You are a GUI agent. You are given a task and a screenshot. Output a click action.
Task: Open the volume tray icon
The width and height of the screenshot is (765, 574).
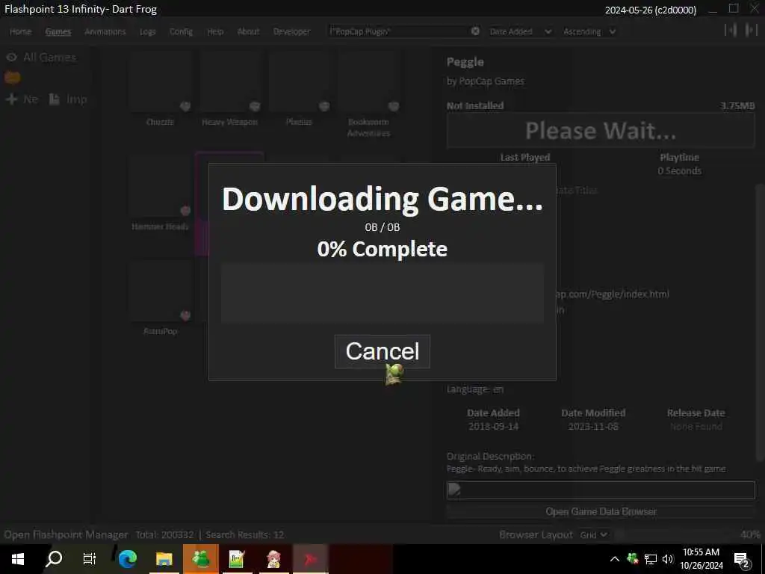668,559
